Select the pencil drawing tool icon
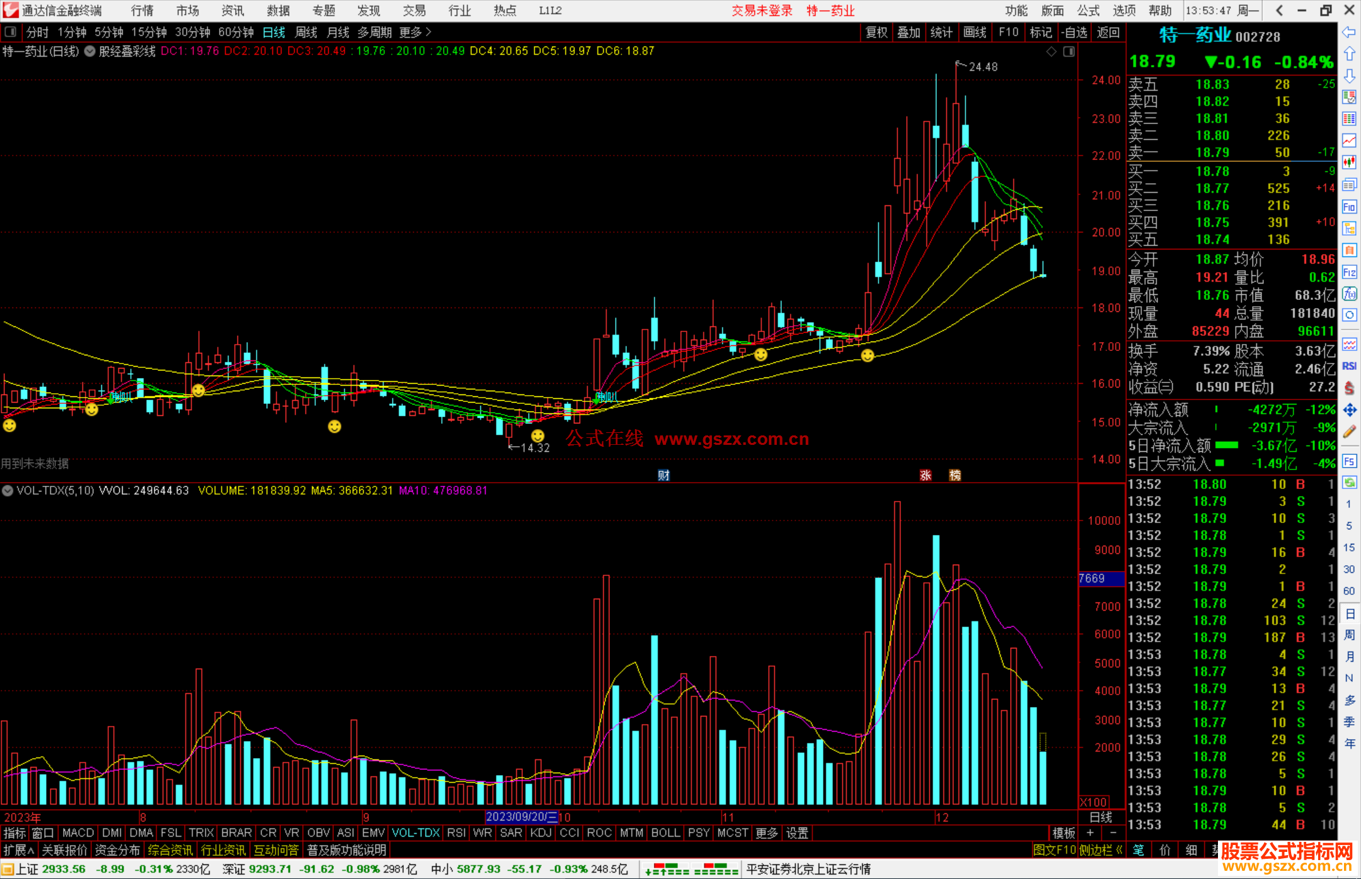 (x=1349, y=432)
